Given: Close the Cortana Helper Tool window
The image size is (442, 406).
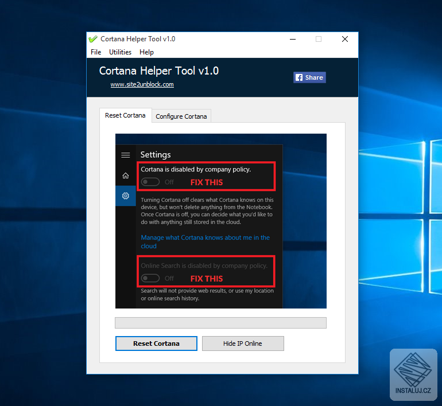Looking at the screenshot, I should (x=345, y=39).
